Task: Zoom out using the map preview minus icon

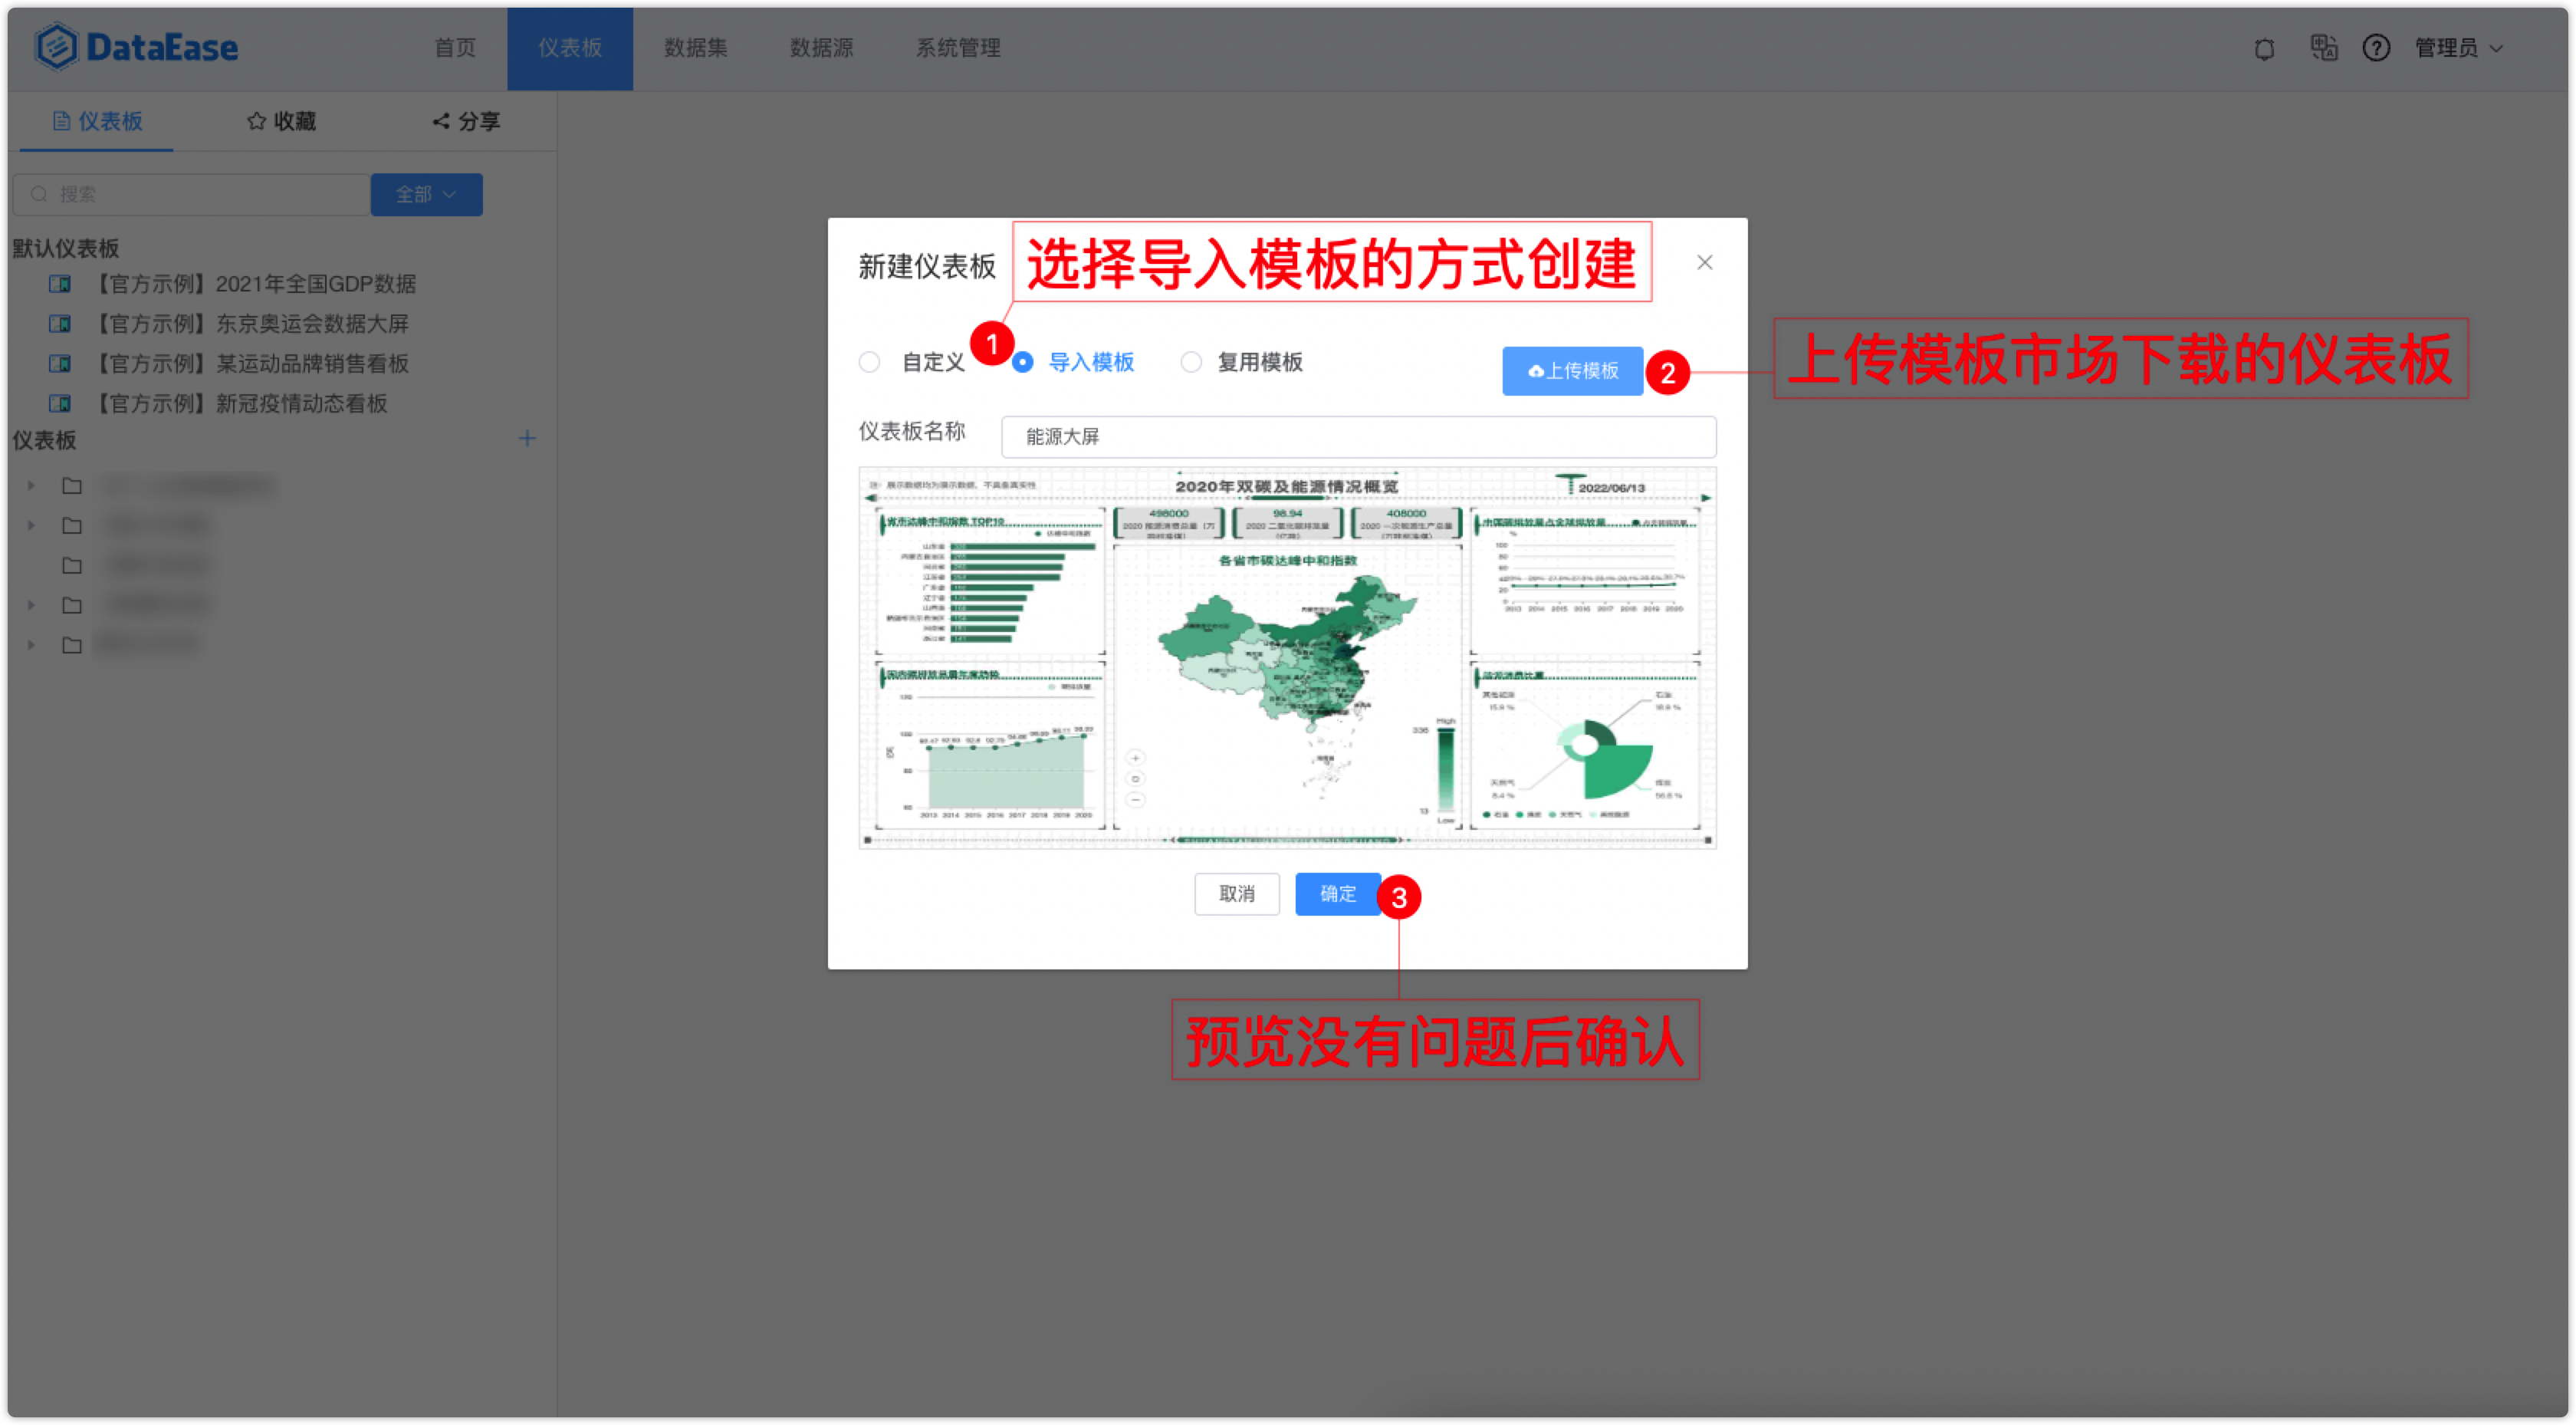Action: pos(1135,800)
